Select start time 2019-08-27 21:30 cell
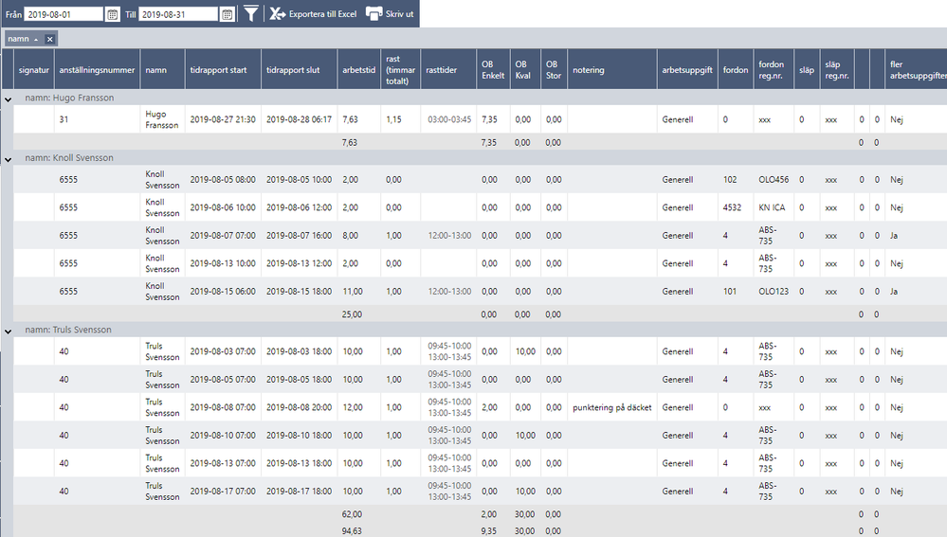947x537 pixels. (x=223, y=119)
